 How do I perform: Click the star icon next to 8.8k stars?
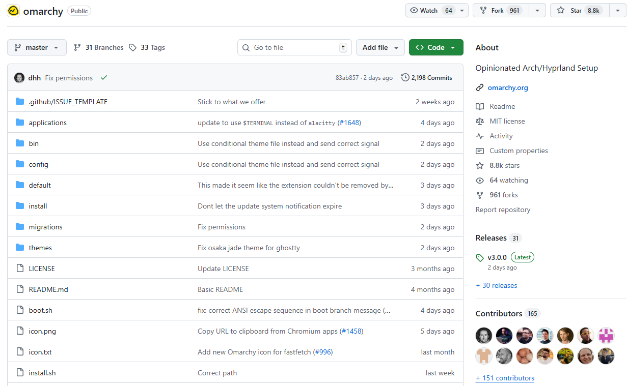(x=479, y=165)
